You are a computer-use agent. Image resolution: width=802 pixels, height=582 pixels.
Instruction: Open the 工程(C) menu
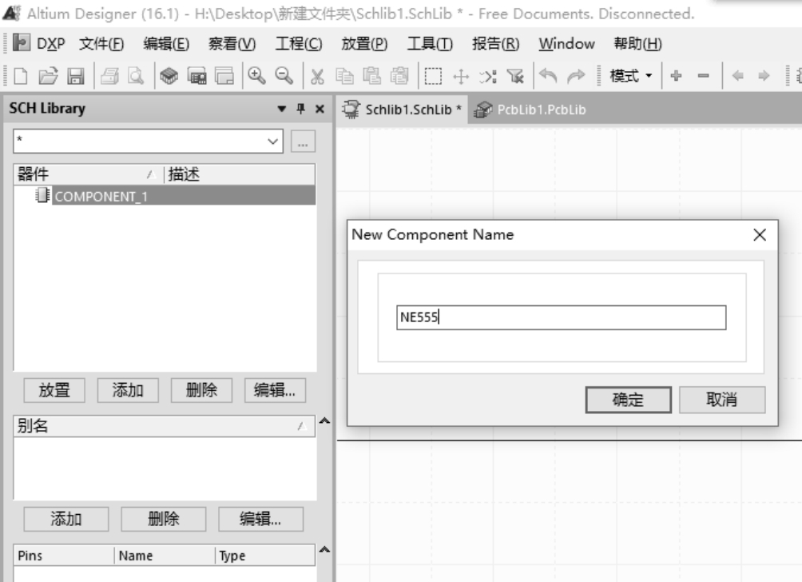(x=299, y=43)
